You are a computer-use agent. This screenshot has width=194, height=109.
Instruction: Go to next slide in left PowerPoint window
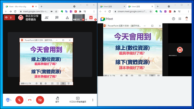pyautogui.click(x=46, y=84)
